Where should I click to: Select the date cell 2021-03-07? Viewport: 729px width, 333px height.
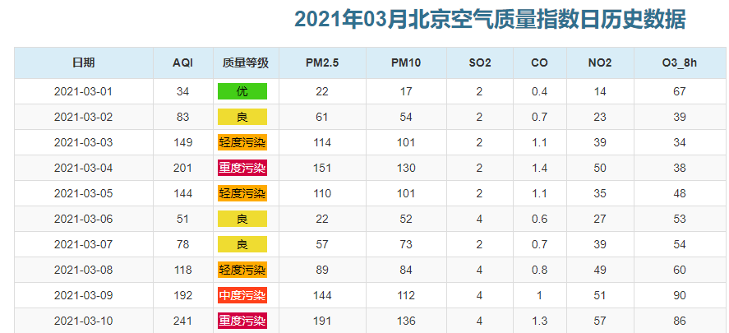[x=83, y=245]
